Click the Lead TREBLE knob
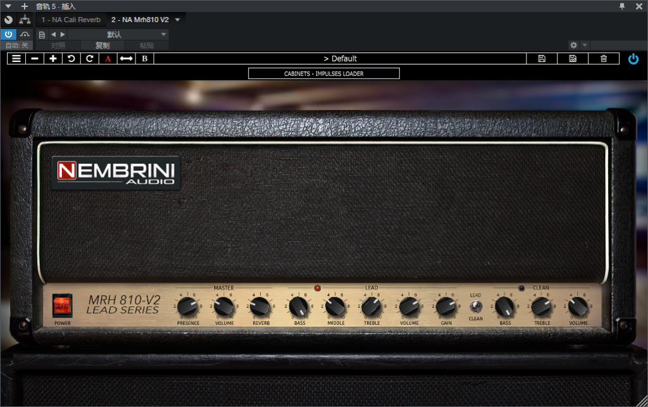This screenshot has height=407, width=648. (371, 306)
